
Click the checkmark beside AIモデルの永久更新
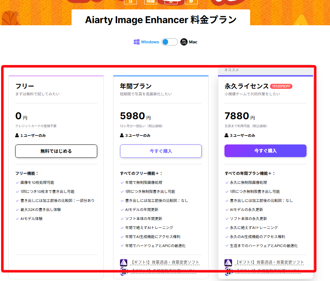[x=227, y=209]
